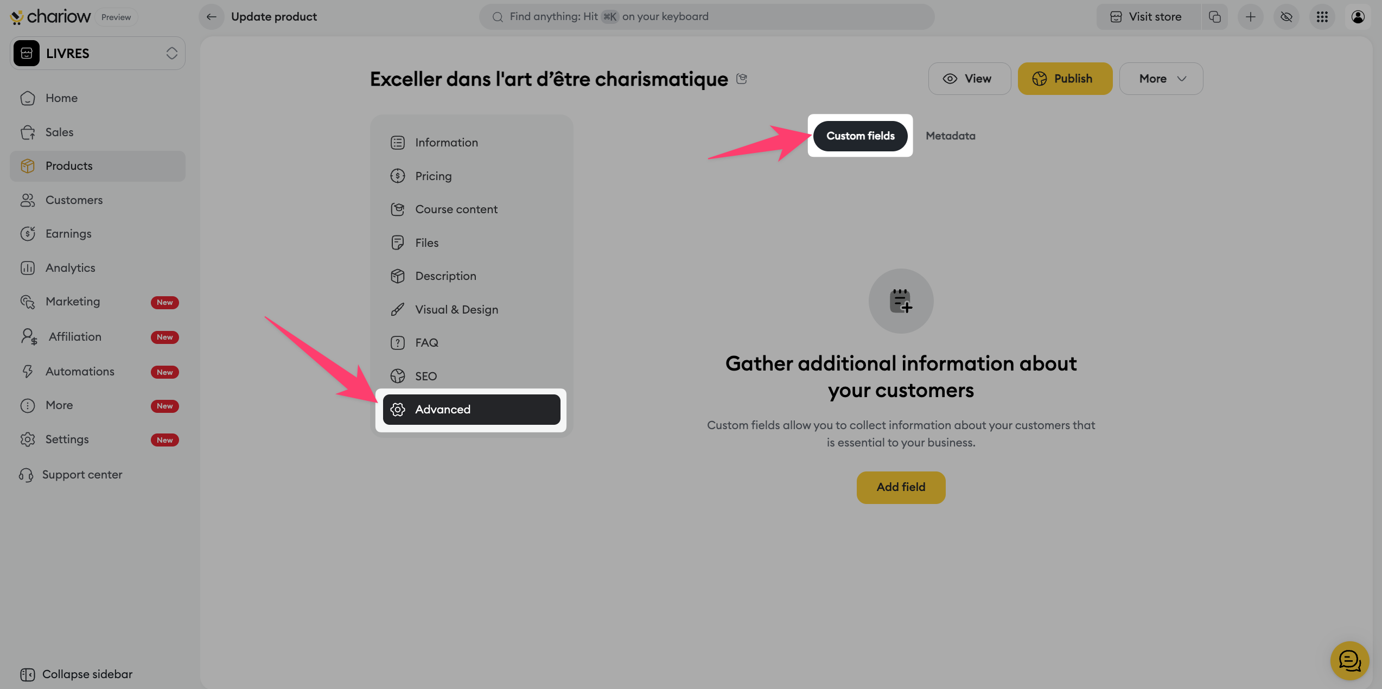Image resolution: width=1382 pixels, height=689 pixels.
Task: Switch to the Metadata tab
Action: (950, 136)
